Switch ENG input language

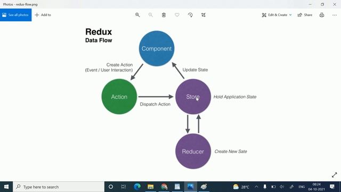coord(302,187)
